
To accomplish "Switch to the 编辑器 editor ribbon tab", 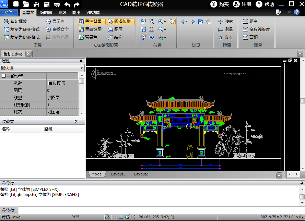I will point(46,13).
